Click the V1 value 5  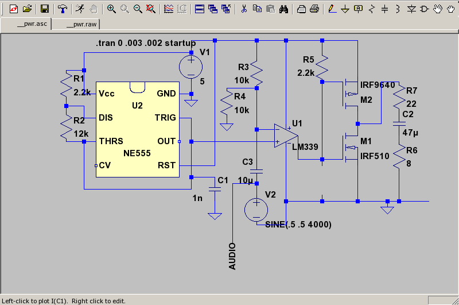(x=202, y=82)
